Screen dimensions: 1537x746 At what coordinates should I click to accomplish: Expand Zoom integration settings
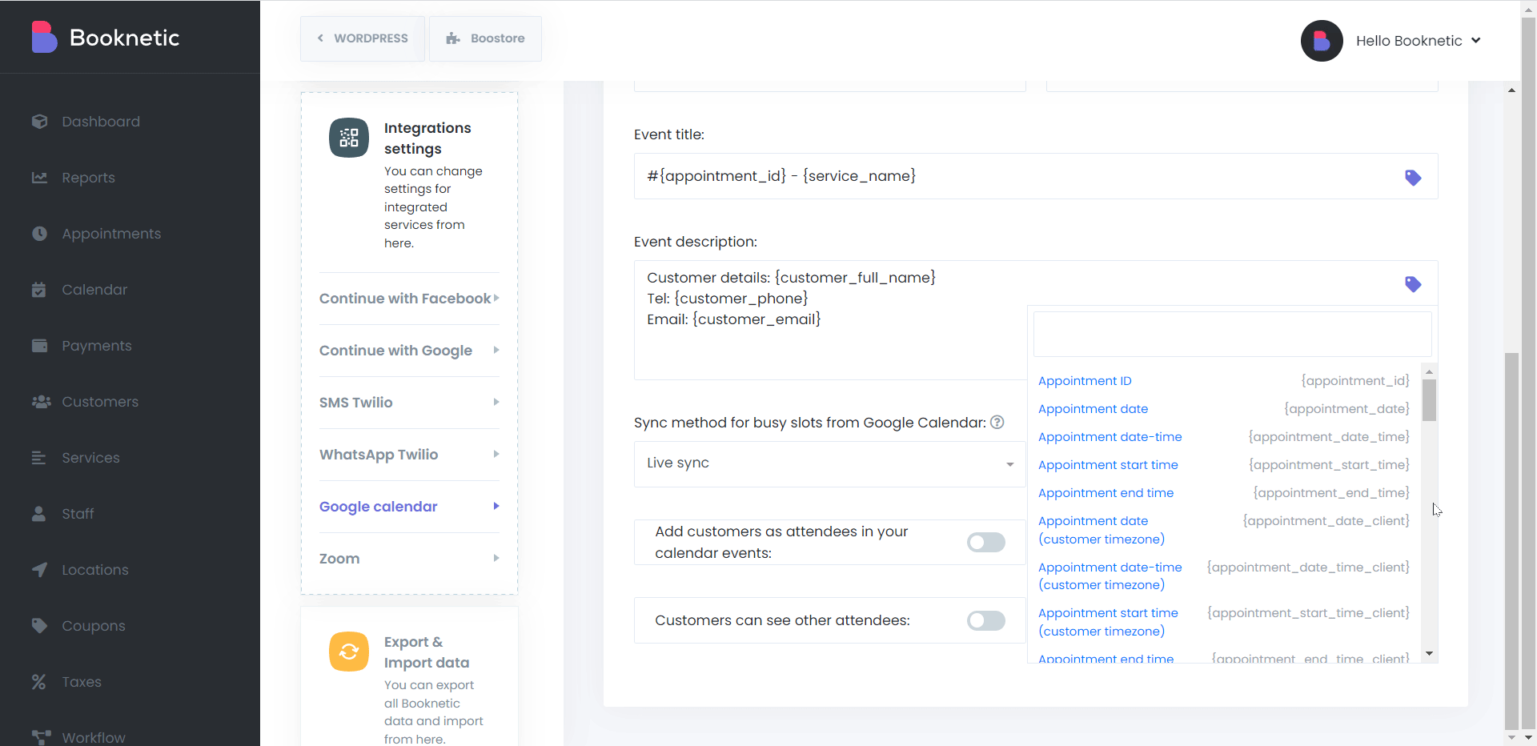(x=409, y=559)
